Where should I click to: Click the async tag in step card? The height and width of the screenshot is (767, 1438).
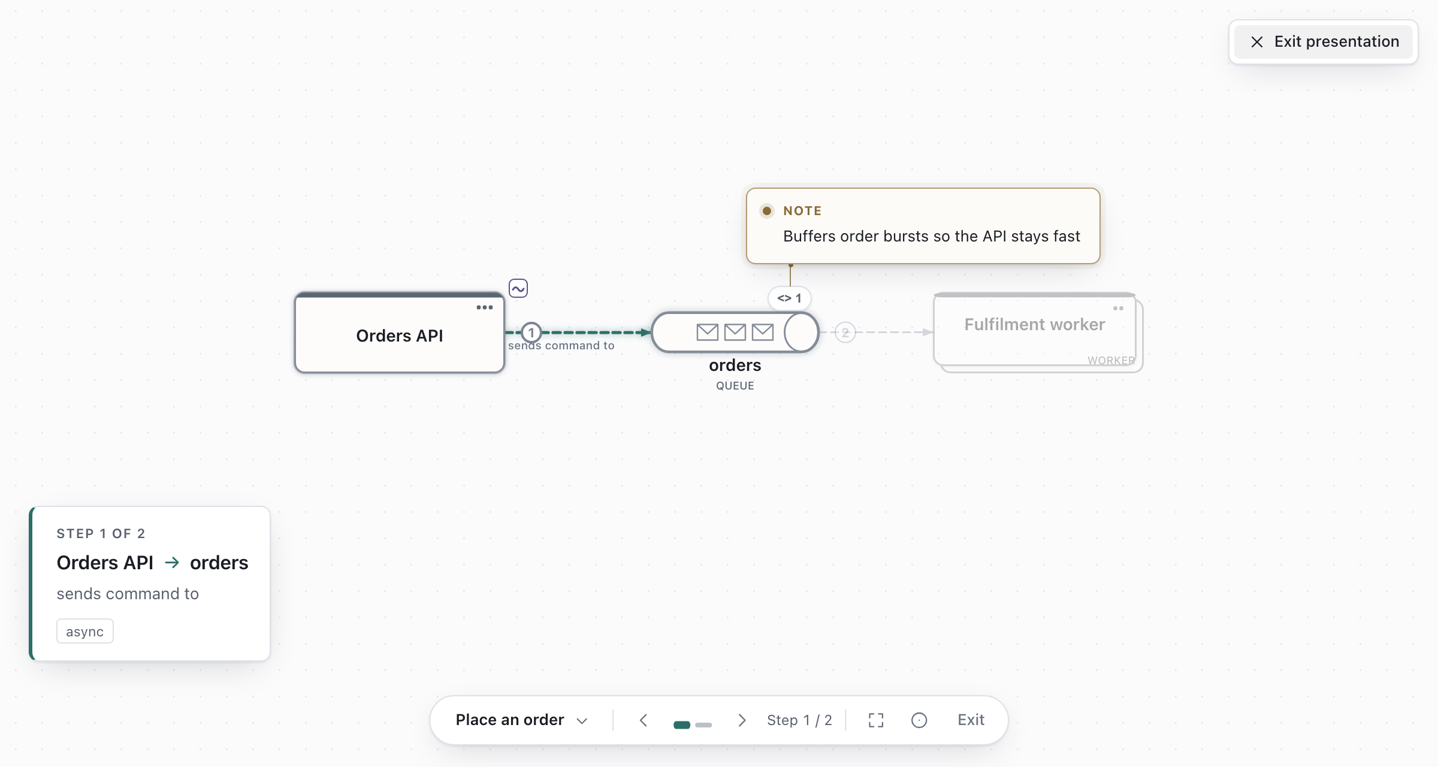85,631
